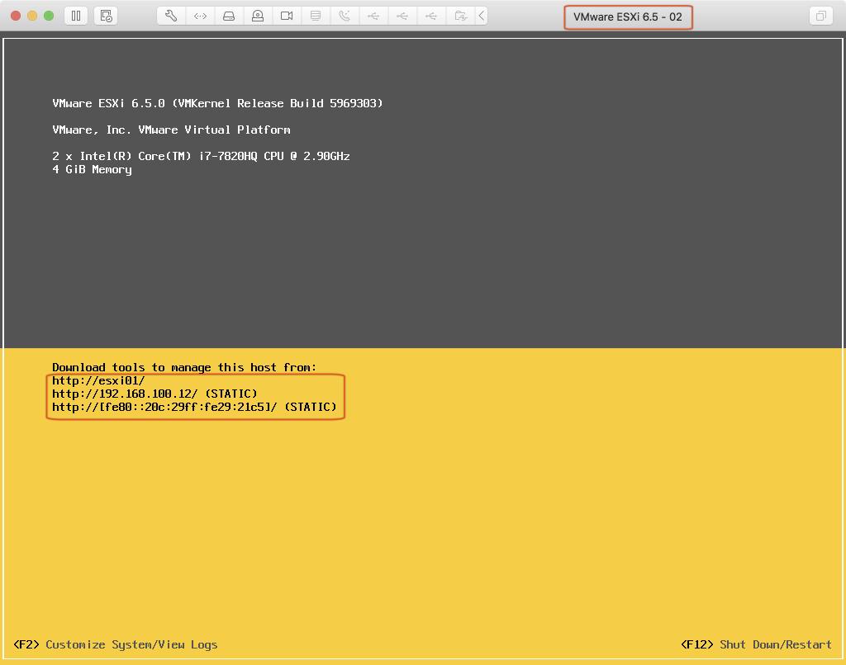Open virtual machine settings wrench icon
This screenshot has width=846, height=665.
click(171, 16)
